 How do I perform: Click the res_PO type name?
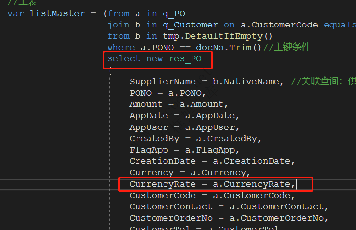coord(185,59)
